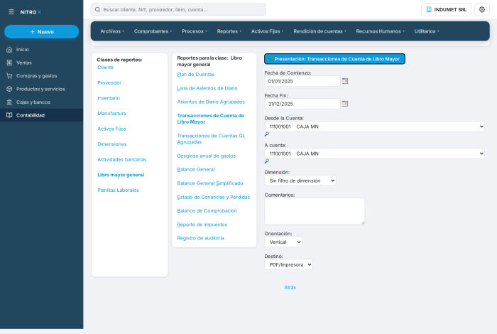Open the Desde la Cuenta dropdown

coord(374,126)
